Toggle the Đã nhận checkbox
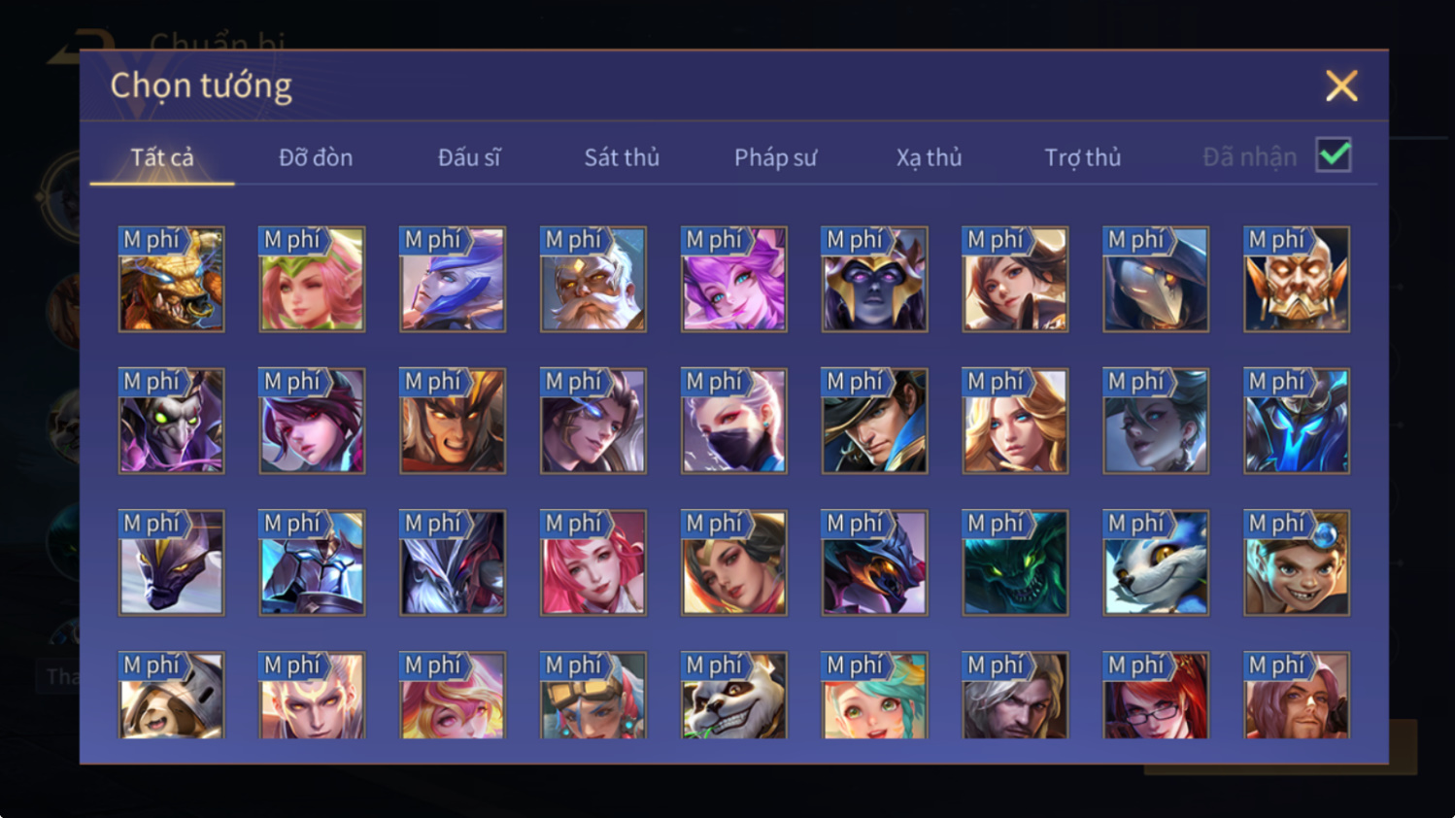 pyautogui.click(x=1334, y=155)
